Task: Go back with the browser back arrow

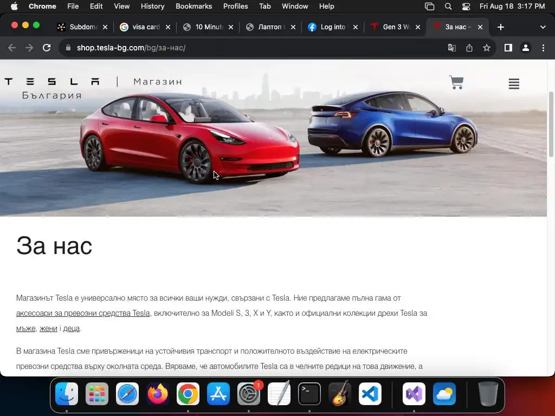Action: [12, 48]
